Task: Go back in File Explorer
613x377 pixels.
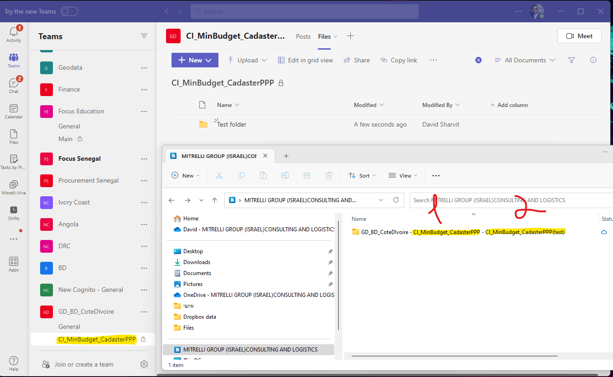Action: (x=171, y=200)
